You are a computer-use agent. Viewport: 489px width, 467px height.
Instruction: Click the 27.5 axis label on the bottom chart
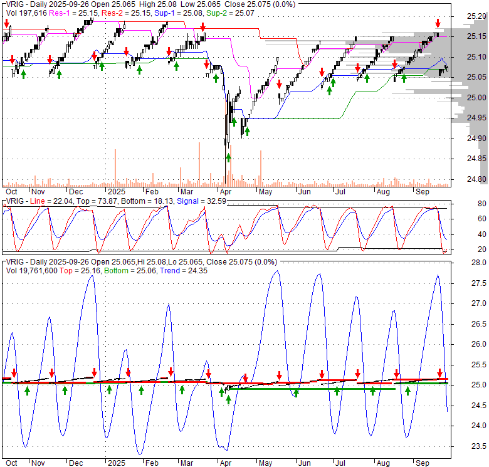[479, 283]
